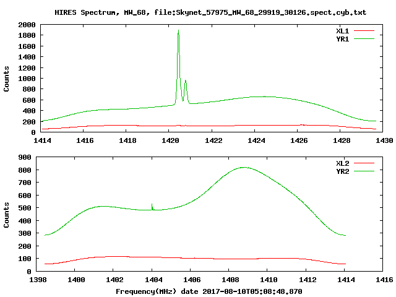The height and width of the screenshot is (297, 396).
Task: Click the 1402 tick label on bottom x-axis
Action: click(114, 280)
